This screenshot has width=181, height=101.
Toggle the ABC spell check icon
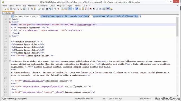click(108, 9)
